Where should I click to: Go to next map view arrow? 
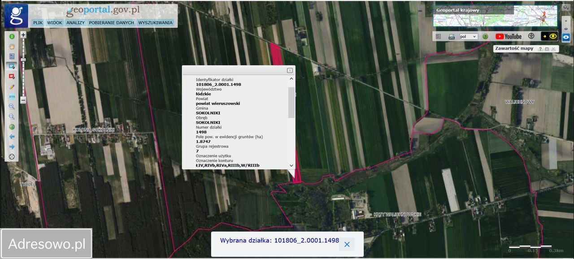(x=12, y=147)
